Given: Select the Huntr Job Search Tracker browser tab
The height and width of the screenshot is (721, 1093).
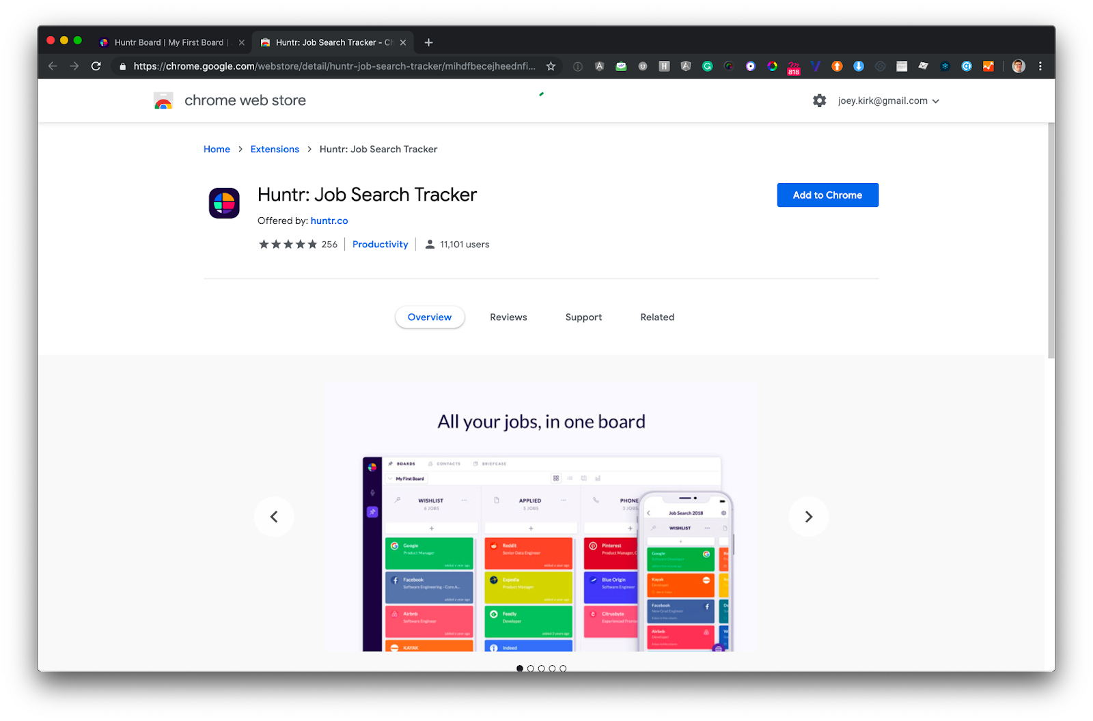Looking at the screenshot, I should [x=333, y=42].
